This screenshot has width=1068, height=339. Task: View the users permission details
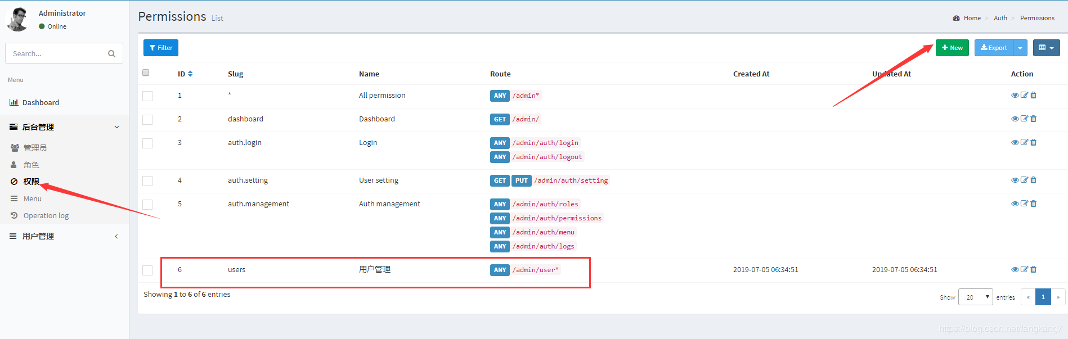click(x=1015, y=269)
